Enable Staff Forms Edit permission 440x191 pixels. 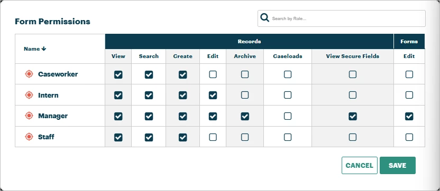[x=409, y=137]
